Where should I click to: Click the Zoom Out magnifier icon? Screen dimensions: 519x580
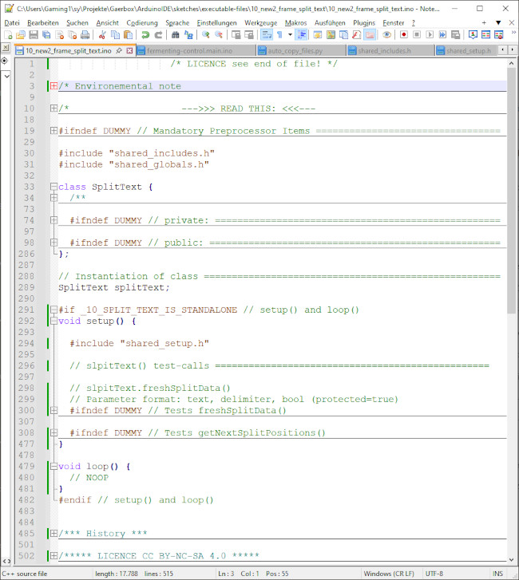point(219,35)
